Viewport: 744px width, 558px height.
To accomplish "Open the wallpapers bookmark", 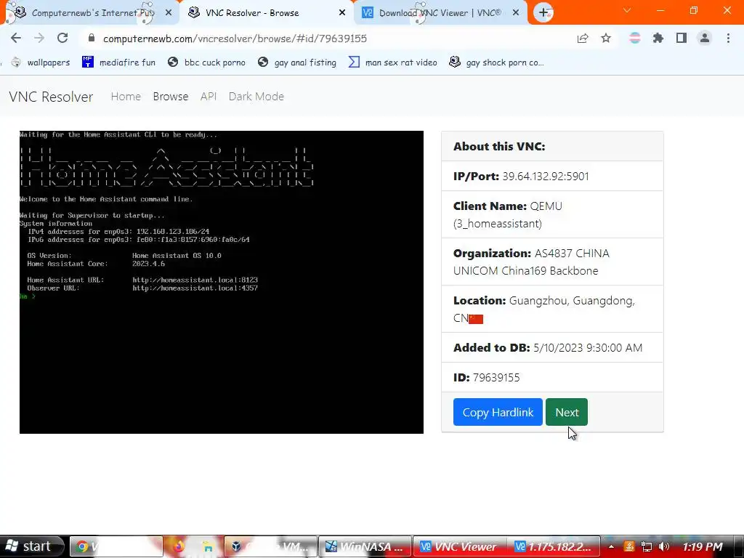I will tap(41, 62).
